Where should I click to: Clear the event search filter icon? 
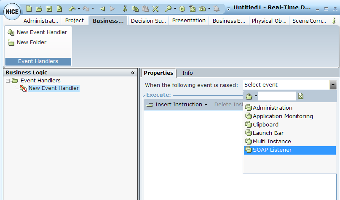pos(301,96)
